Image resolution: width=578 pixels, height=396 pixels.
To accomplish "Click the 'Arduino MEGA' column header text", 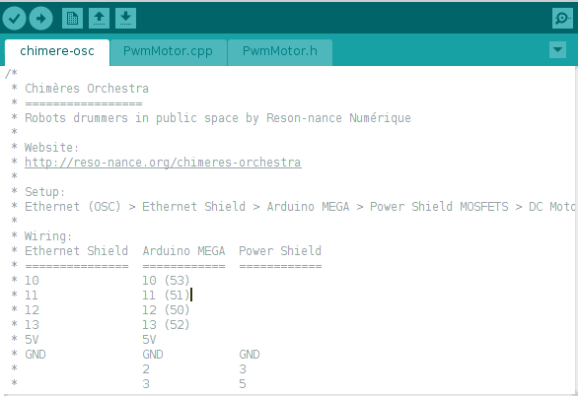I will (x=183, y=250).
